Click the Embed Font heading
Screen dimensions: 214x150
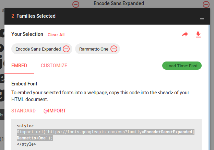pos(24,84)
